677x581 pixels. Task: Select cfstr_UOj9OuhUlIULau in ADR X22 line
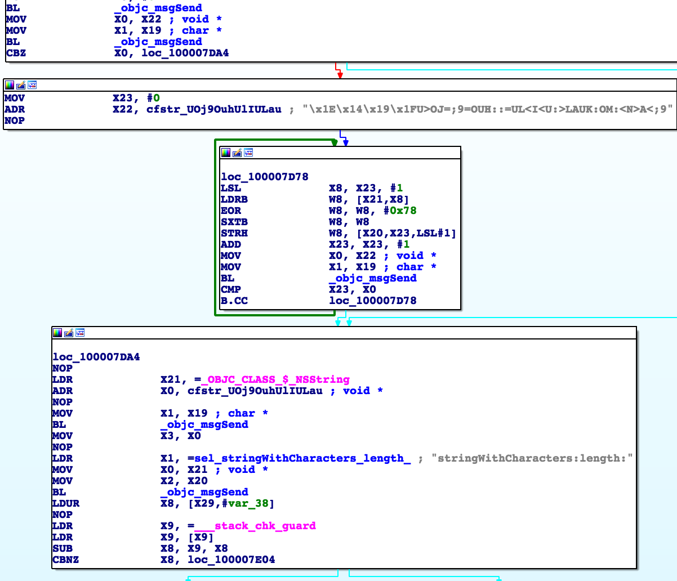[x=213, y=109]
